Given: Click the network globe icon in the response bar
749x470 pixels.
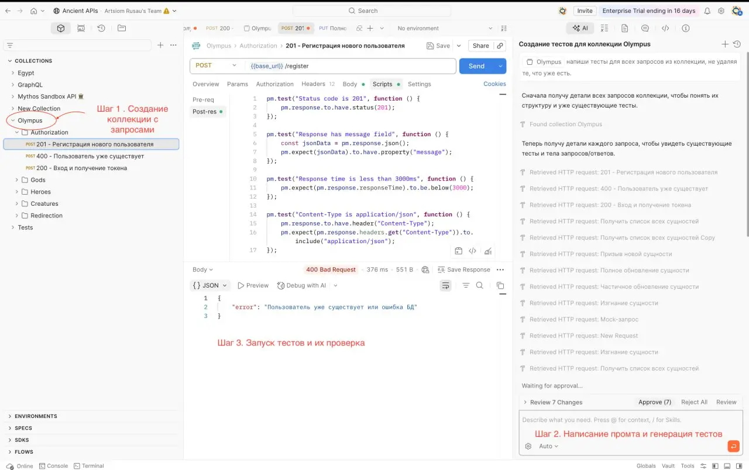Looking at the screenshot, I should pos(425,269).
